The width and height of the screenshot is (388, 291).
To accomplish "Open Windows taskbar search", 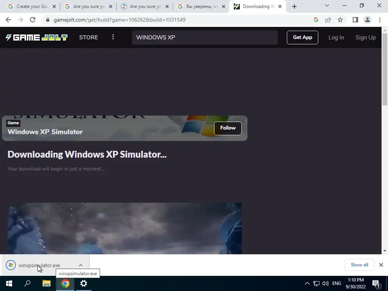I will click(27, 283).
